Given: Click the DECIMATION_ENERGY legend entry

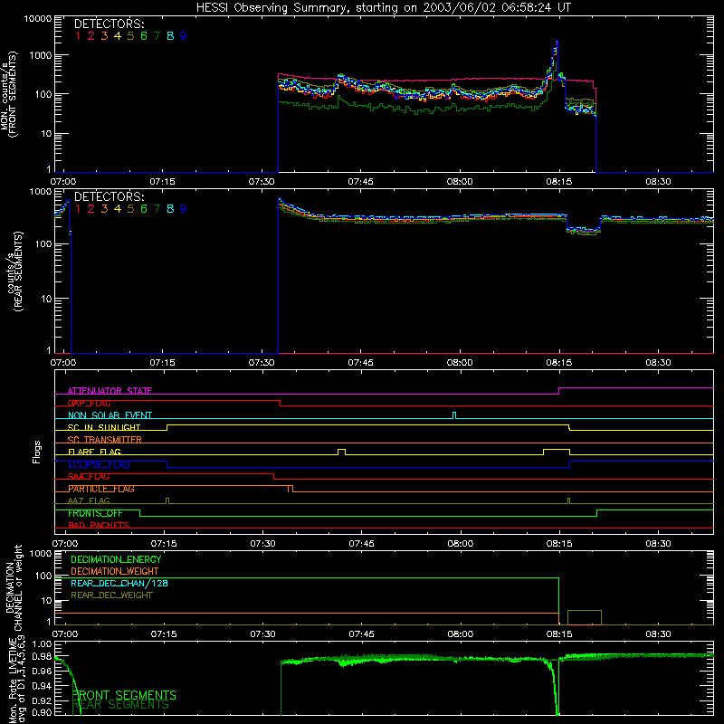Looking at the screenshot, I should [x=116, y=559].
